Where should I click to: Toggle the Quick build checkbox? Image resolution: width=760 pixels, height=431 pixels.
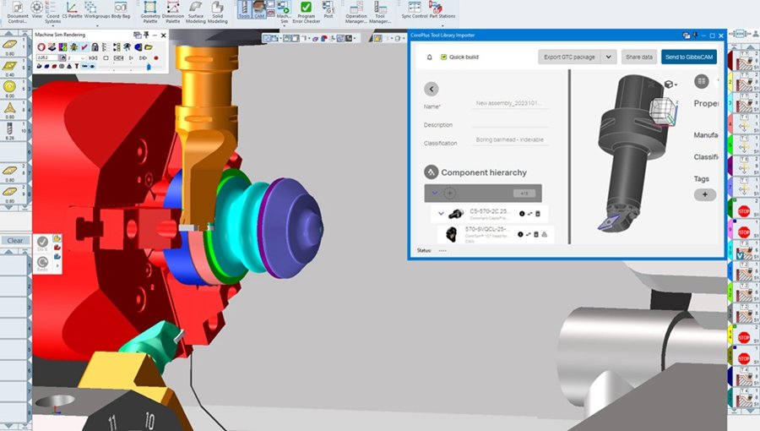[443, 57]
